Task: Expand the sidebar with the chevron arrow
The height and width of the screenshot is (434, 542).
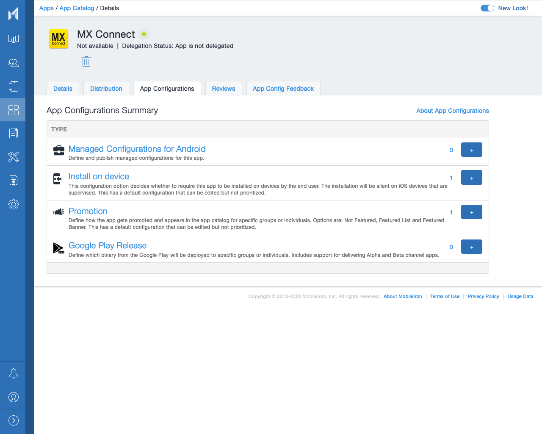Action: pos(13,420)
